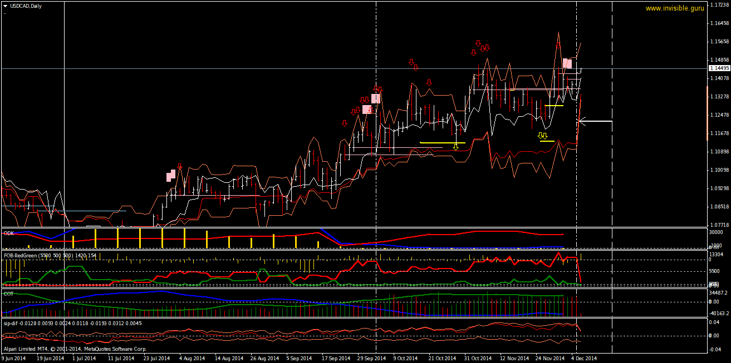Click the 9 Jun 2014 date label

pos(14,359)
